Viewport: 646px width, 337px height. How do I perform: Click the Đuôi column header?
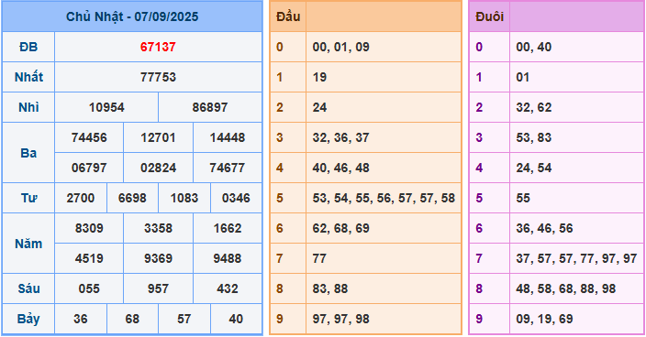coord(489,16)
